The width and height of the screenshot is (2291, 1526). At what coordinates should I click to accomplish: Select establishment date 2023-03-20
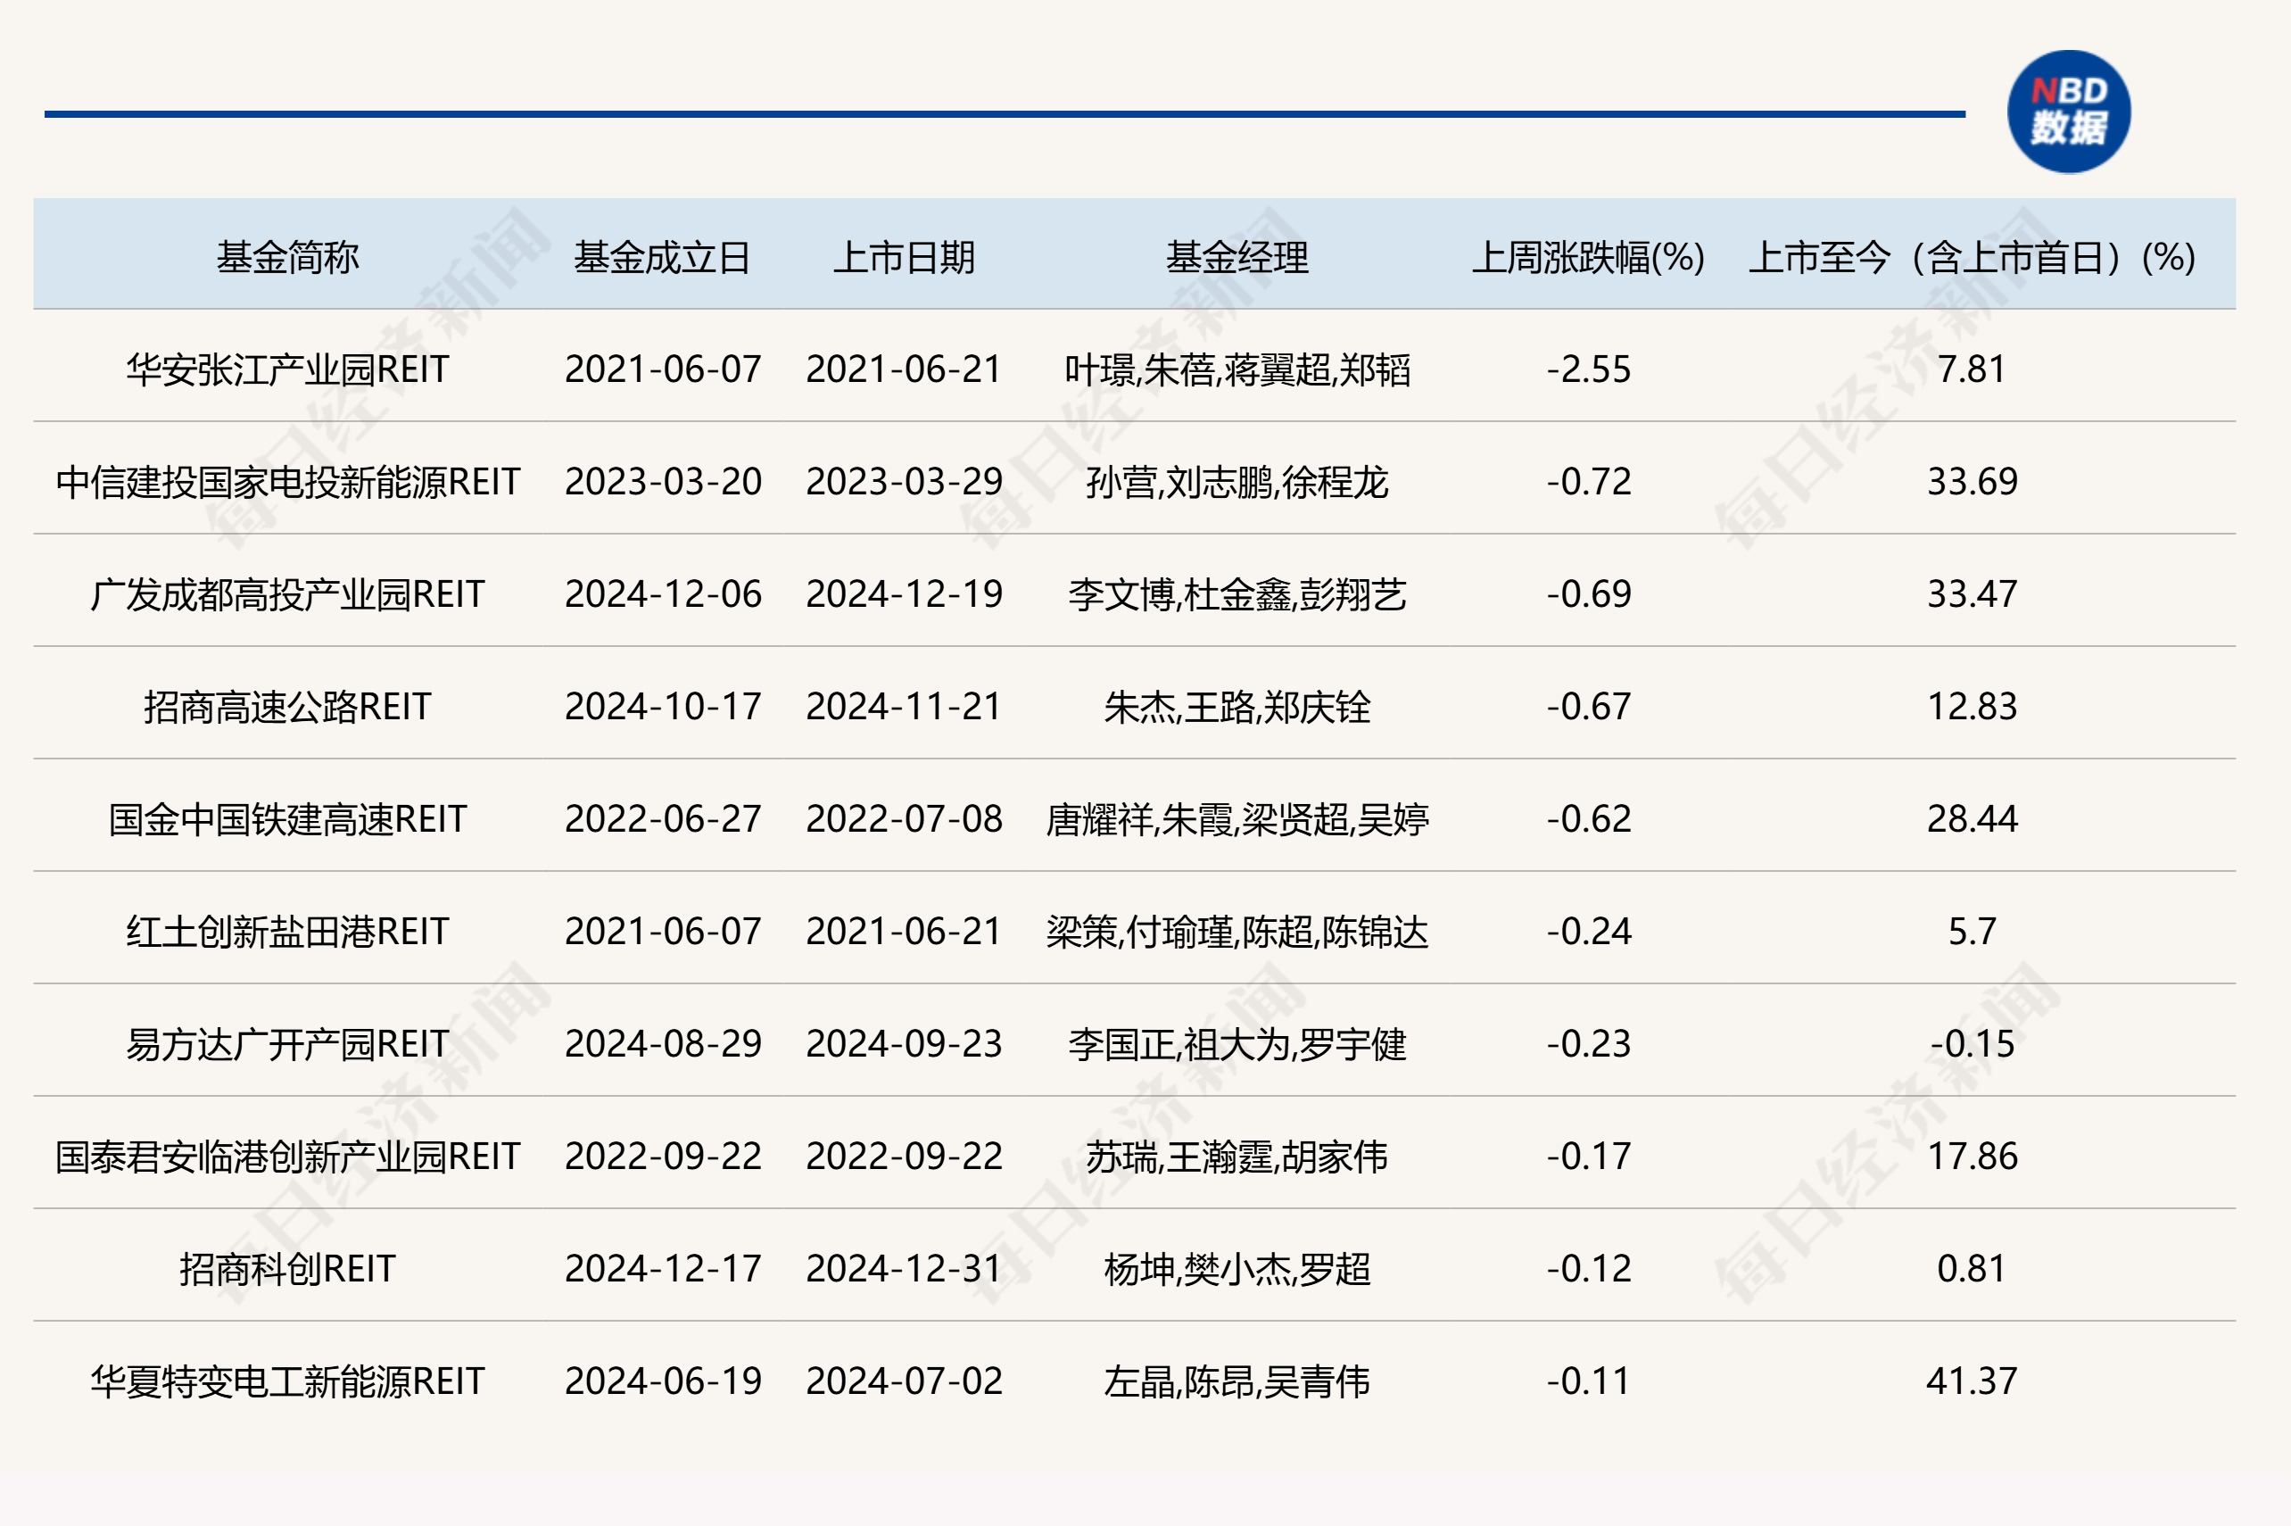click(x=663, y=482)
